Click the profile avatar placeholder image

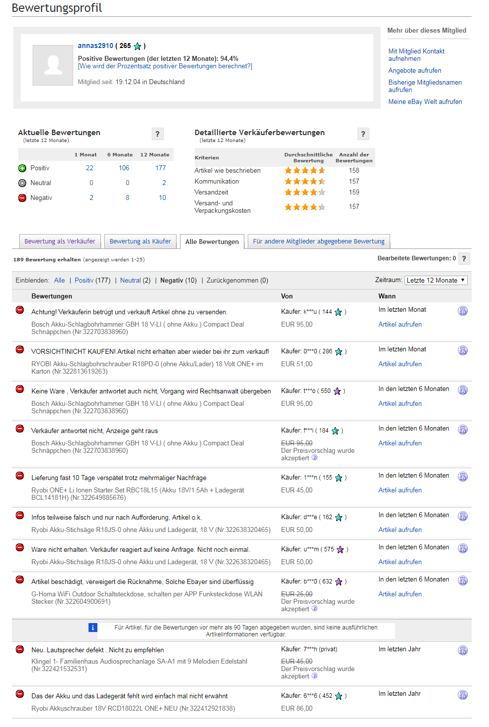[x=53, y=65]
